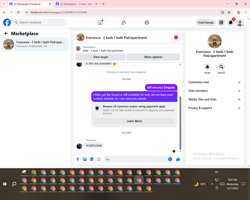Click the Learn More scam warning button
Viewport: 250px width, 200px height.
pos(134,121)
